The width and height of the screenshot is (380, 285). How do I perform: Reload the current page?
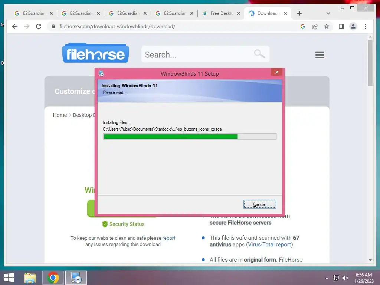[39, 26]
